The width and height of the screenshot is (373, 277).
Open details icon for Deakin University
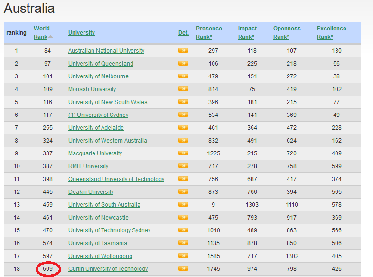pos(183,192)
